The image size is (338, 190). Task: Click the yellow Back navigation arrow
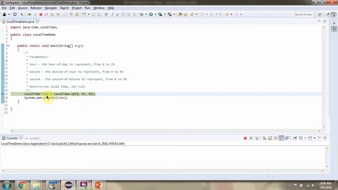point(227,14)
